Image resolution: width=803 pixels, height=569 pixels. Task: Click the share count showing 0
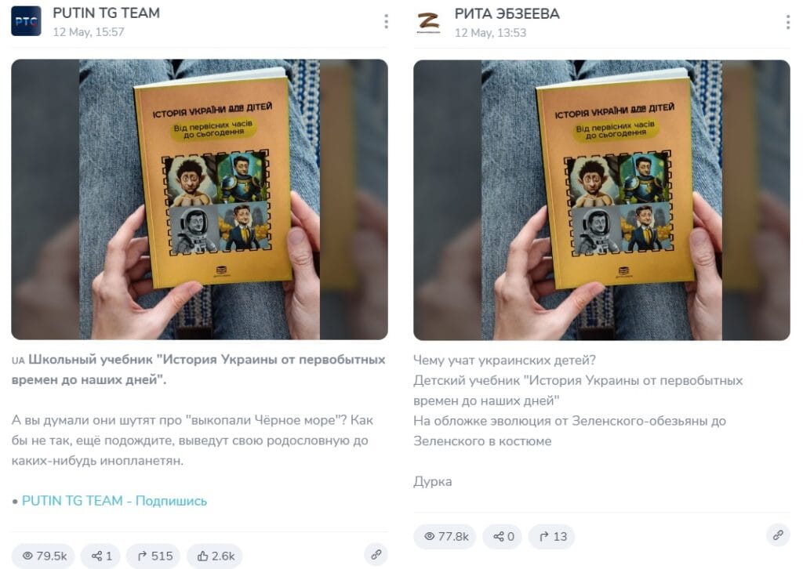pyautogui.click(x=503, y=537)
